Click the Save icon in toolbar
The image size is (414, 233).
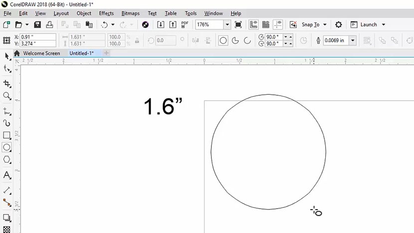(x=37, y=24)
